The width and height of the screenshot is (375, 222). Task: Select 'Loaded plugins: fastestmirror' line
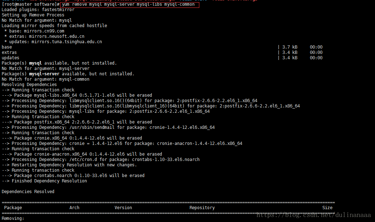38,10
